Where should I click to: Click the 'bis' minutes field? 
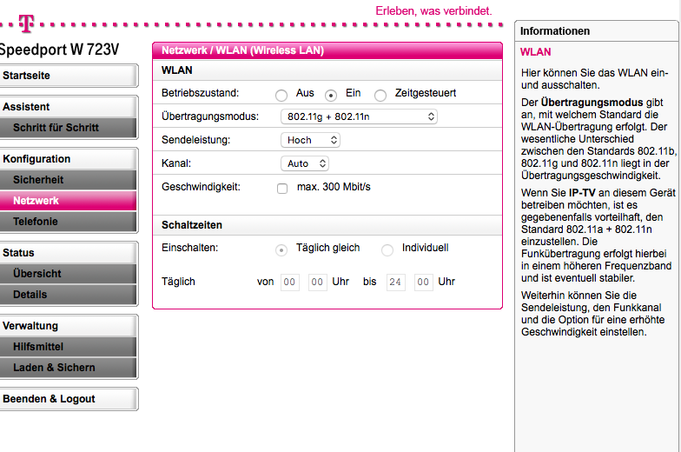pos(424,282)
